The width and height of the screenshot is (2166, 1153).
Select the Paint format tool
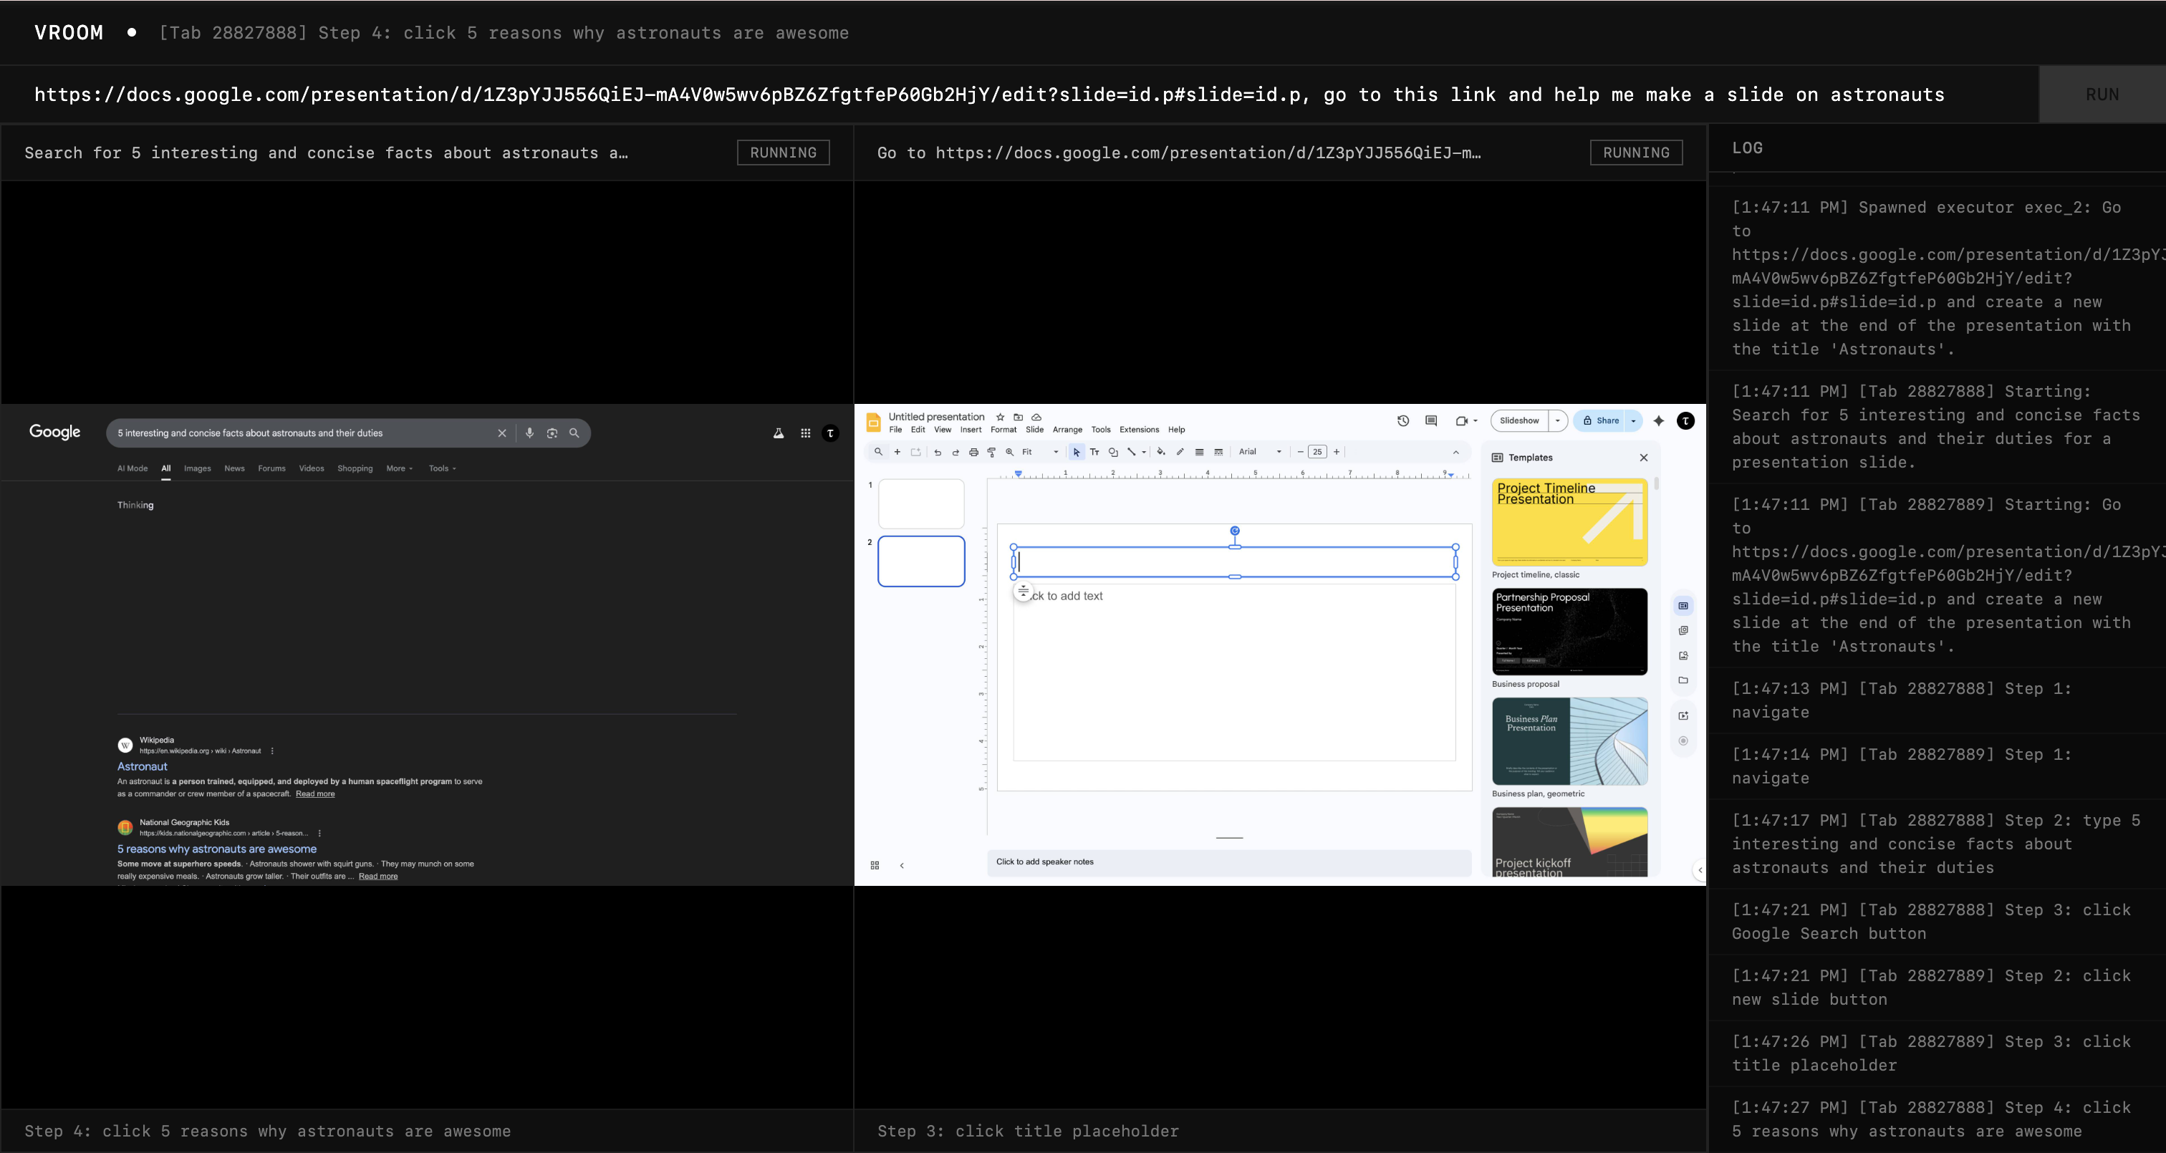(991, 452)
